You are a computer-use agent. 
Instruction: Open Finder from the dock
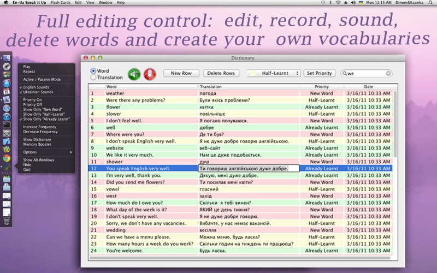(x=7, y=58)
